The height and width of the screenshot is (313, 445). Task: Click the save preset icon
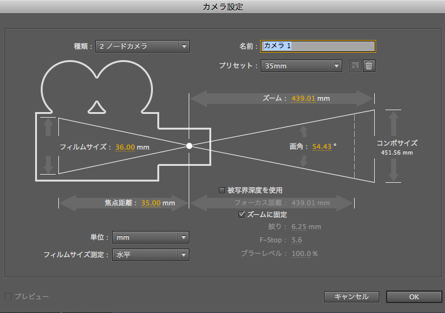[x=355, y=66]
